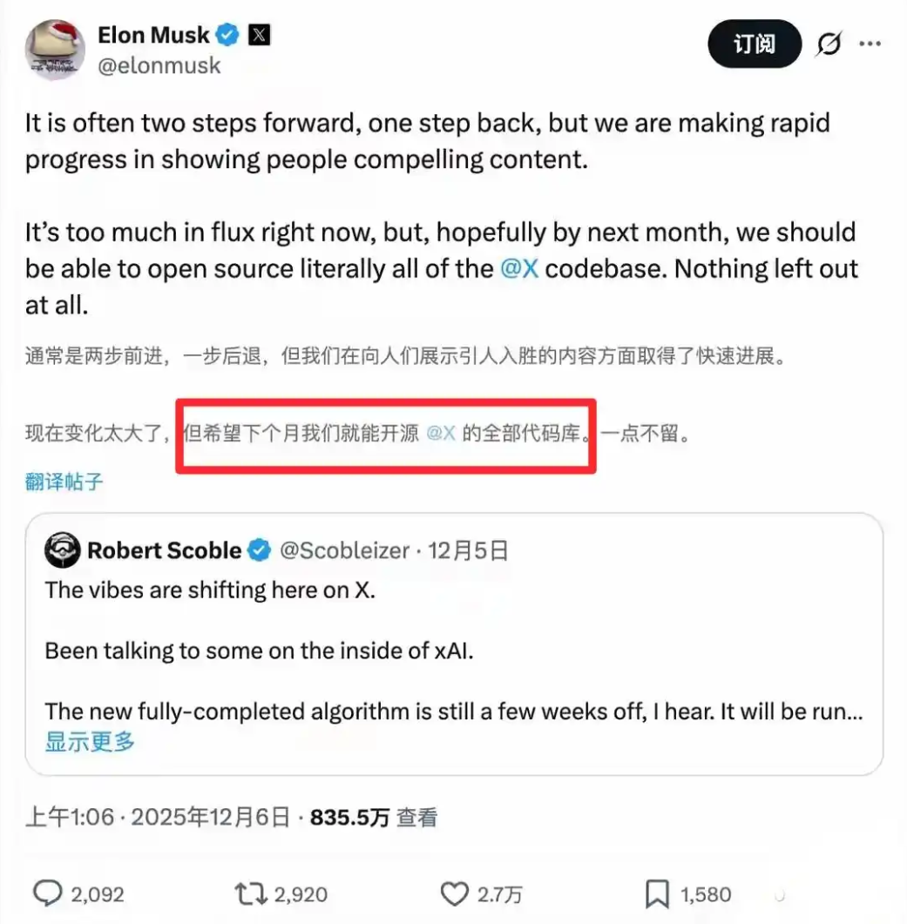Image resolution: width=907 pixels, height=924 pixels.
Task: Open the three-dot more options menu
Action: click(870, 44)
